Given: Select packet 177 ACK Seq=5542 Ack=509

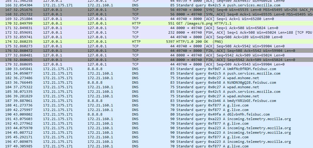Looking at the screenshot, I should coord(156,55).
